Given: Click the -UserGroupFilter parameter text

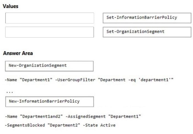Looking at the screenshot, I should (x=75, y=80).
